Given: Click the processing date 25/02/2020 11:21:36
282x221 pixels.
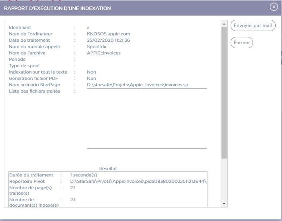Looking at the screenshot, I should coord(108,40).
